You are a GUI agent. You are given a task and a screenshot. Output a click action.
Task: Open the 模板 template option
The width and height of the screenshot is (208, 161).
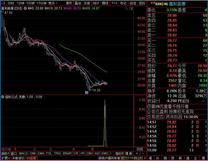click(129, 153)
